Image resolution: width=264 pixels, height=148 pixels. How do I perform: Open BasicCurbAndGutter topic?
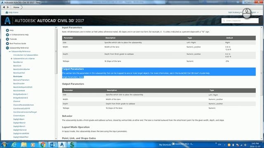click(x=21, y=69)
